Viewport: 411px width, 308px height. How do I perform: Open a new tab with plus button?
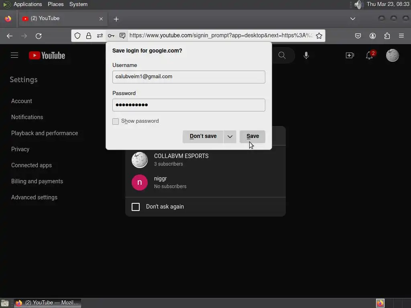pyautogui.click(x=116, y=19)
